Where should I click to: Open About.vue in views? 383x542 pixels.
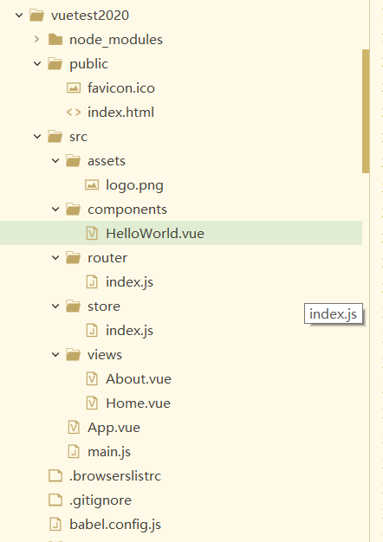[139, 379]
